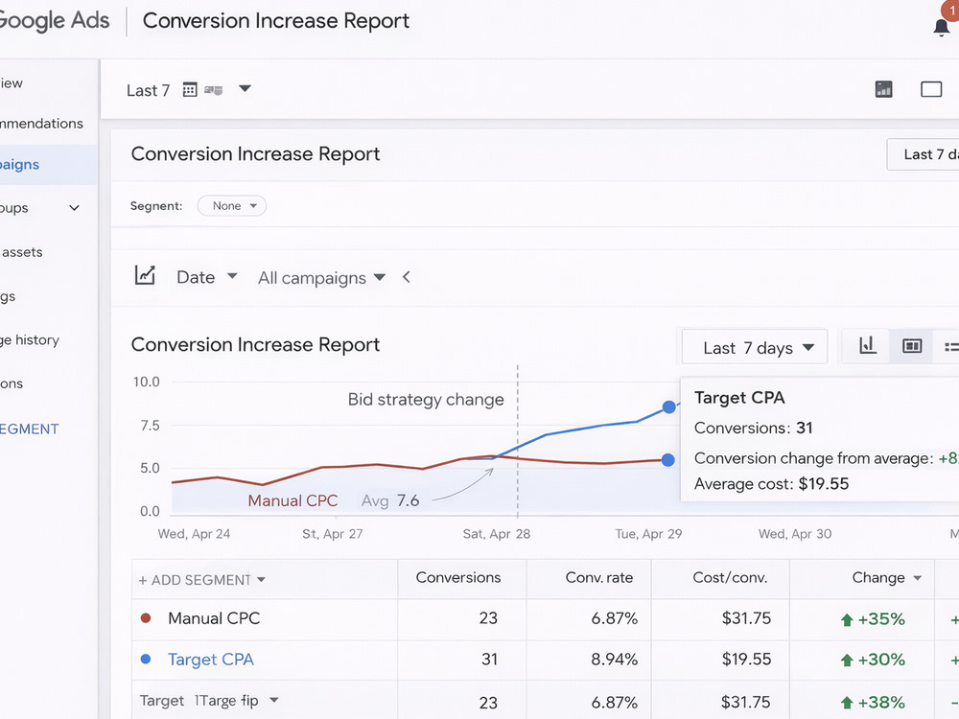This screenshot has width=959, height=719.
Task: Click the Tue, Apr 29 axis label
Action: (648, 534)
